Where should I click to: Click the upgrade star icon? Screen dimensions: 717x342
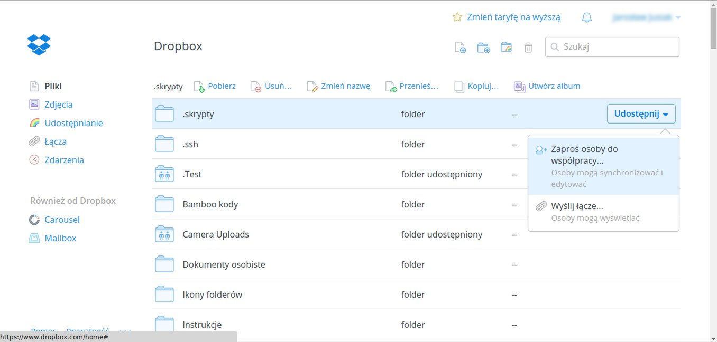457,17
